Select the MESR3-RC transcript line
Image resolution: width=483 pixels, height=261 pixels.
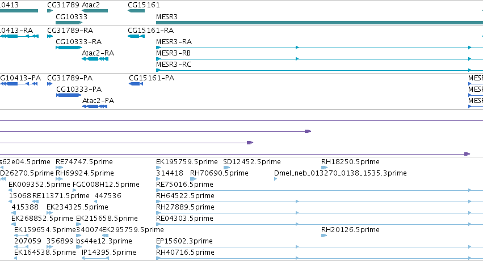pyautogui.click(x=320, y=70)
